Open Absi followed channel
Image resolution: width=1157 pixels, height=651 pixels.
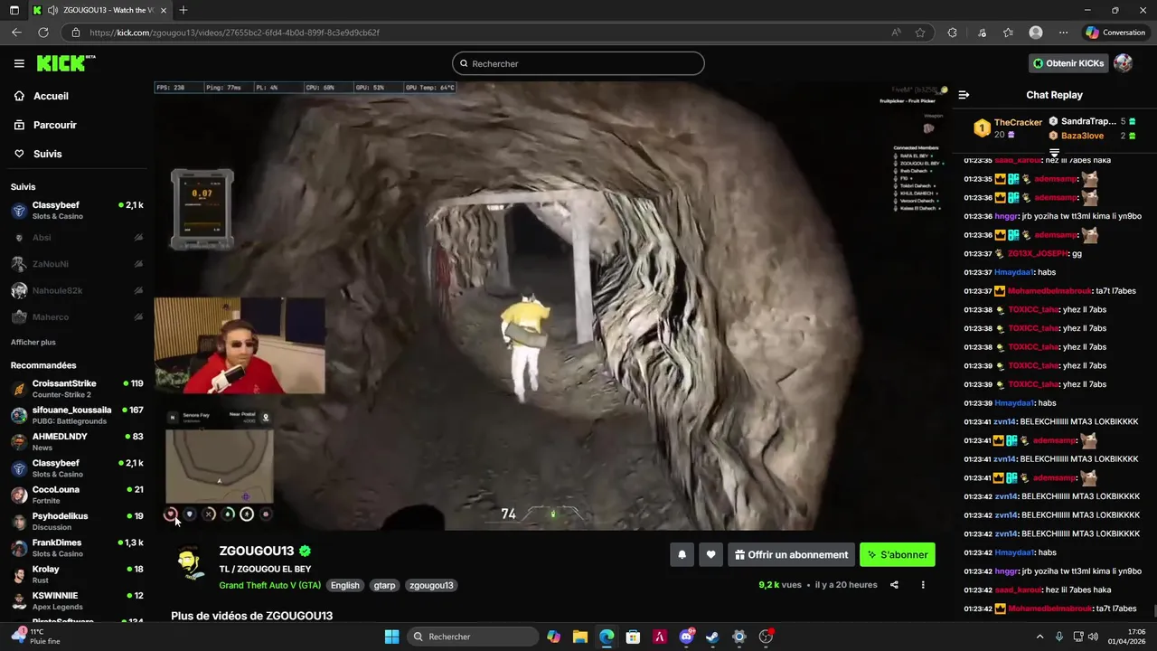pos(77,238)
